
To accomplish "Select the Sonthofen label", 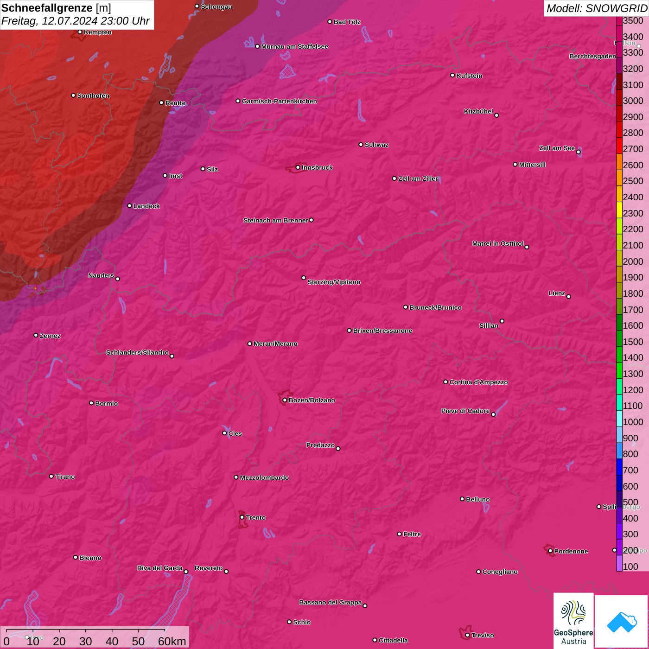I will 93,95.
